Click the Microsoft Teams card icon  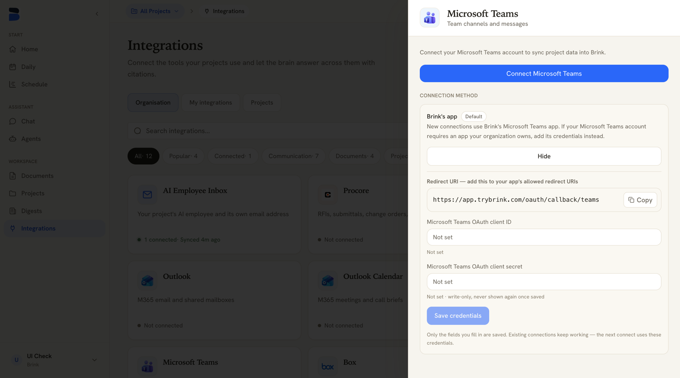147,366
